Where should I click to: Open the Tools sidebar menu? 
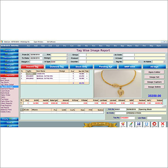click(9, 122)
